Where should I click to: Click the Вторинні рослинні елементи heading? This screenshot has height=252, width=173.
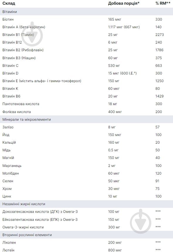[27, 235]
